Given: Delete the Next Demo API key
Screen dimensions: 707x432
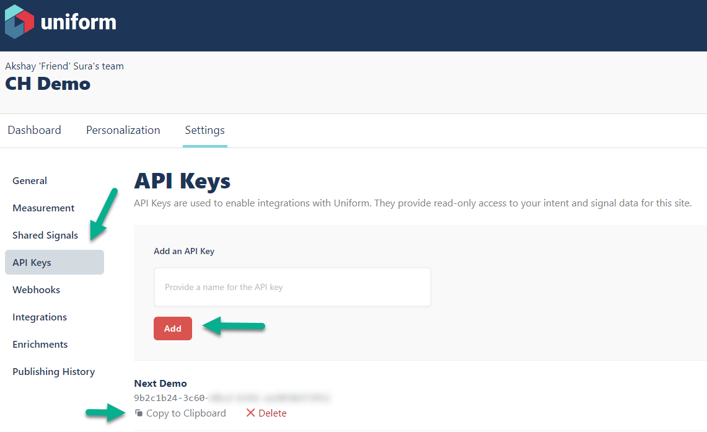Looking at the screenshot, I should click(266, 413).
